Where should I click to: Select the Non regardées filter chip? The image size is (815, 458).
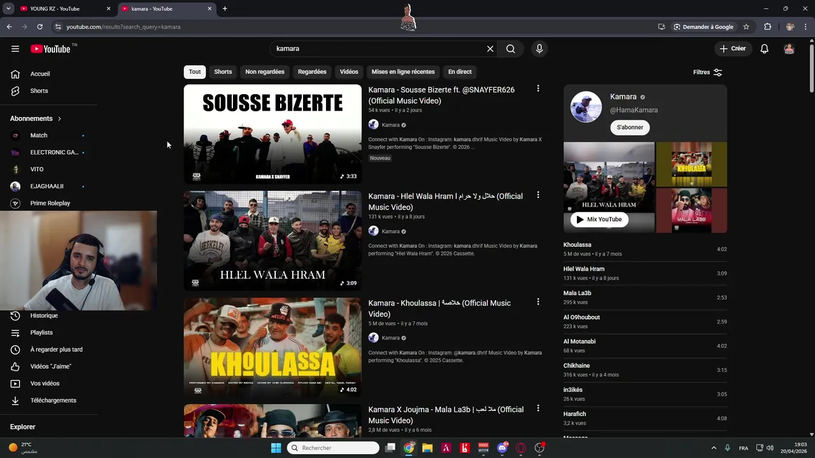(265, 72)
